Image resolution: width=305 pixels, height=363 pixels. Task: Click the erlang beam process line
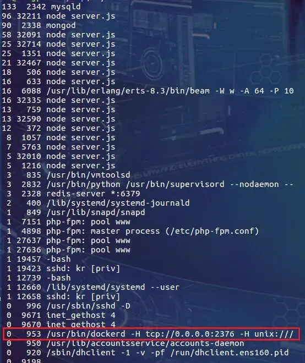pos(148,91)
